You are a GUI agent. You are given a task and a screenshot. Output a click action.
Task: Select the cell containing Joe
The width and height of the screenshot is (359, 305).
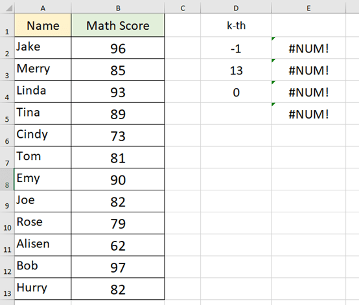[43, 201]
